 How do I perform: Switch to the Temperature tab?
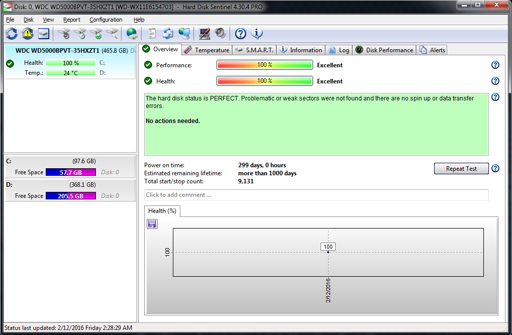(x=207, y=50)
